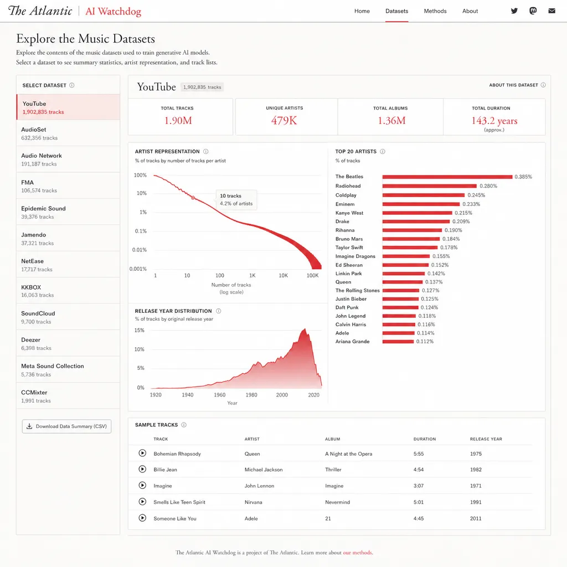Open the About menu item
This screenshot has width=567, height=567.
point(470,11)
